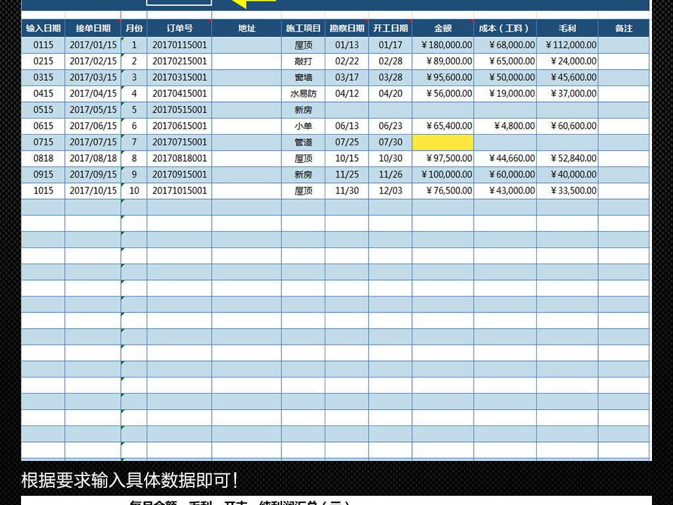The height and width of the screenshot is (505, 673).
Task: Select order number 20170615001 cell
Action: pos(179,126)
